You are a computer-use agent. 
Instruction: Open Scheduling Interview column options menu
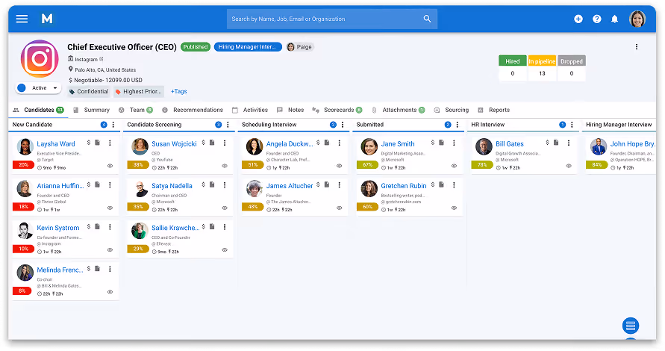tap(343, 125)
